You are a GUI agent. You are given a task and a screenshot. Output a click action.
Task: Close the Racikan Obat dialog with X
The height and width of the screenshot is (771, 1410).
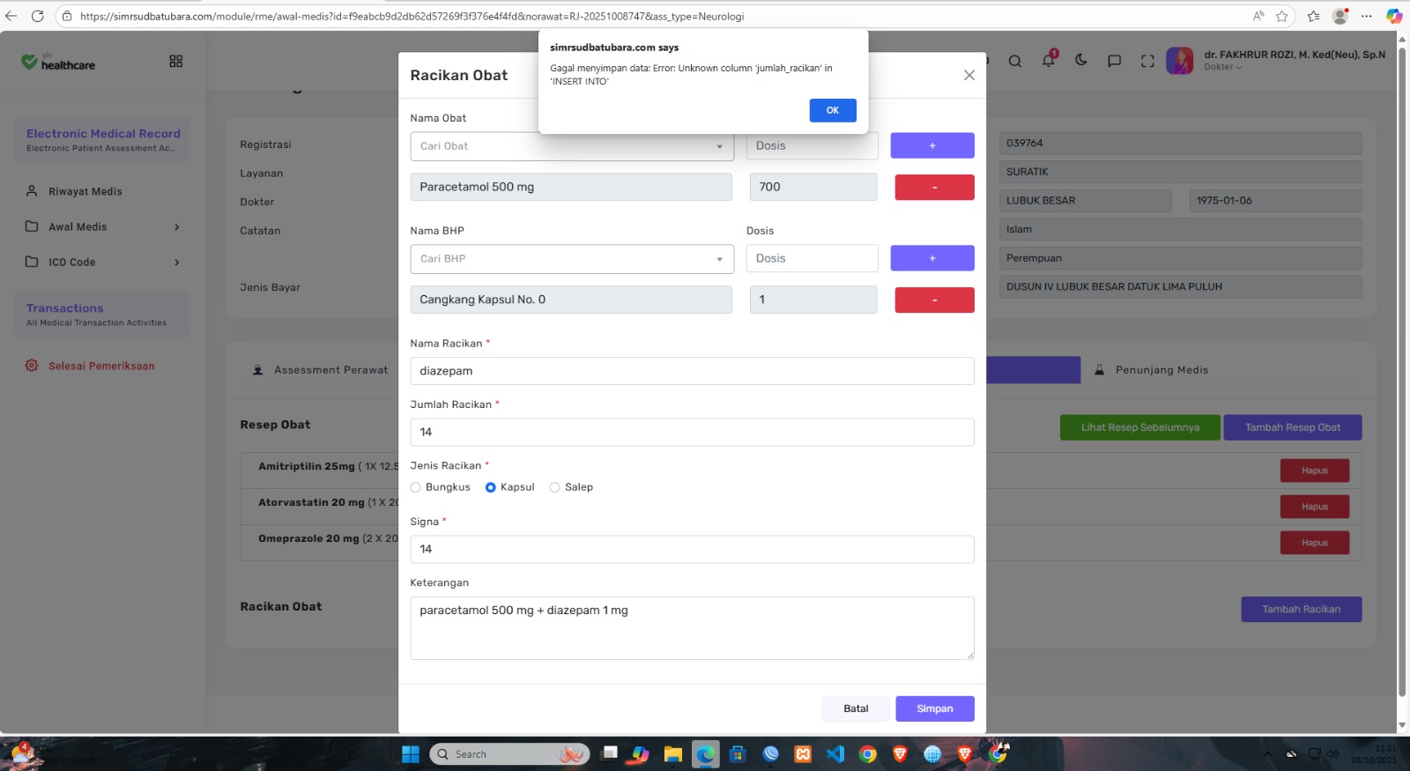[969, 75]
